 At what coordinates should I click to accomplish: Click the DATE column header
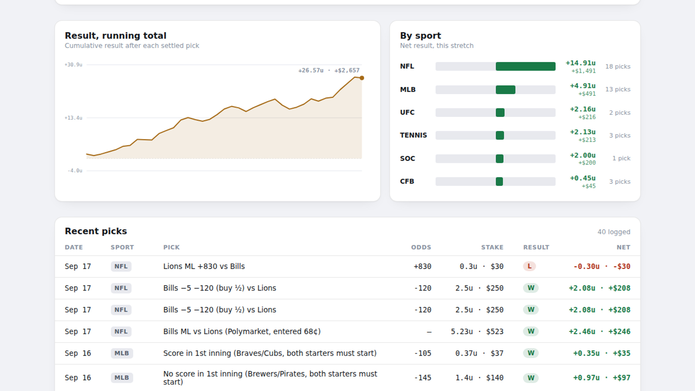[x=74, y=247]
